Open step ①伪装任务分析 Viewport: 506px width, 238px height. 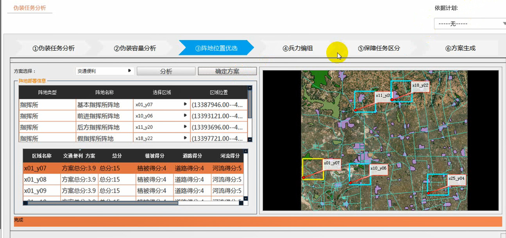coord(54,48)
